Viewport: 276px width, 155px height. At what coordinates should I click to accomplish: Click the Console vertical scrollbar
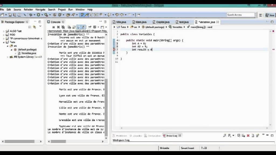[106, 108]
